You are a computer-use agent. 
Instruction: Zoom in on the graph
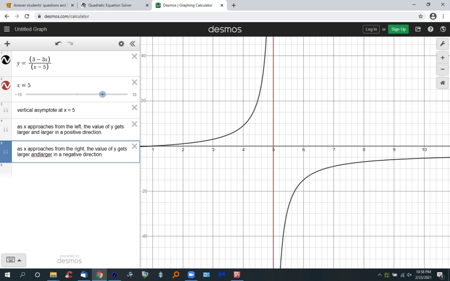(443, 58)
